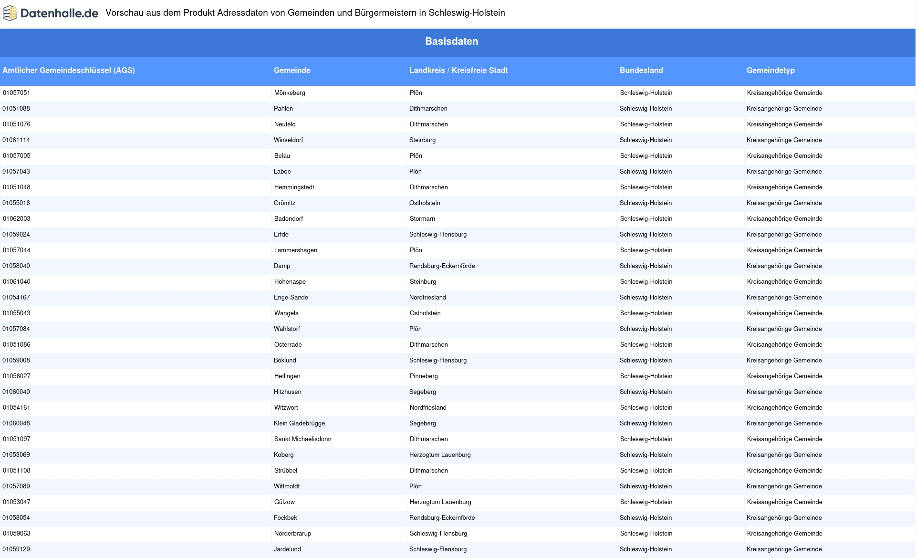
Task: Click the Vorschau page title text
Action: click(305, 13)
